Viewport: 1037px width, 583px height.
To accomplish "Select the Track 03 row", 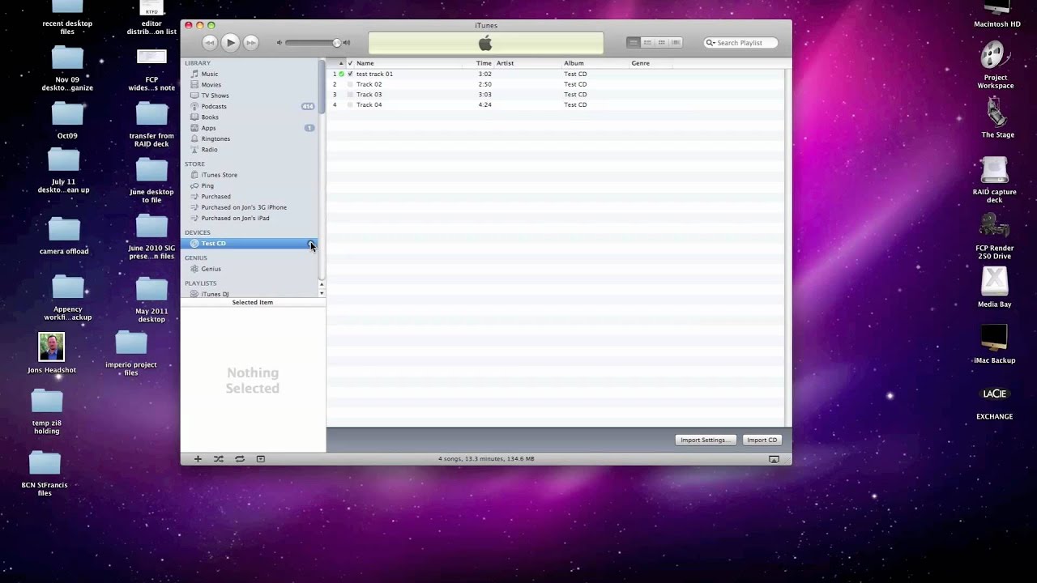I will tap(556, 95).
